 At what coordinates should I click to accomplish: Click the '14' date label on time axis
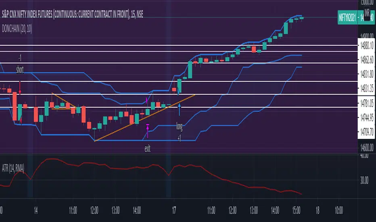coord(36,210)
